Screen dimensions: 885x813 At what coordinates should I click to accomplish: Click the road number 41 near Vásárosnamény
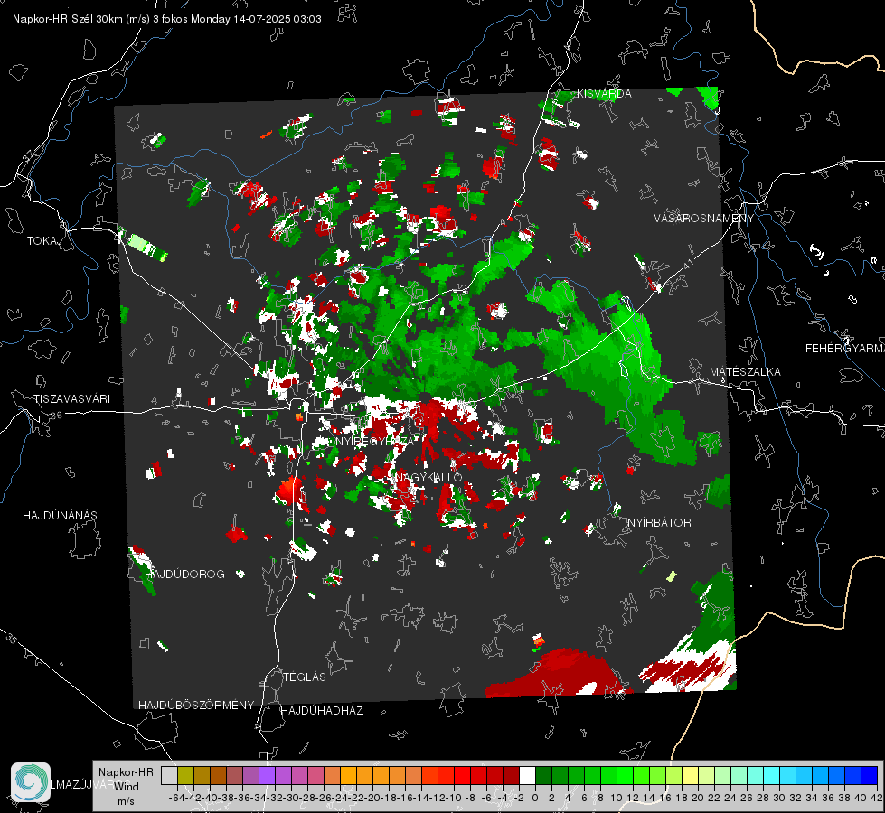[688, 264]
